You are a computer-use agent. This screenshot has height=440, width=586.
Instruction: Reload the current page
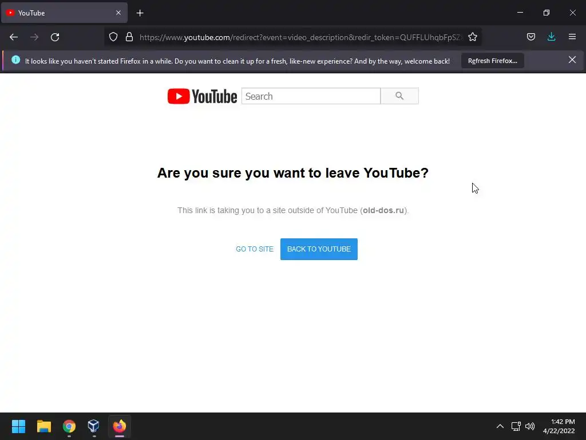click(x=55, y=37)
